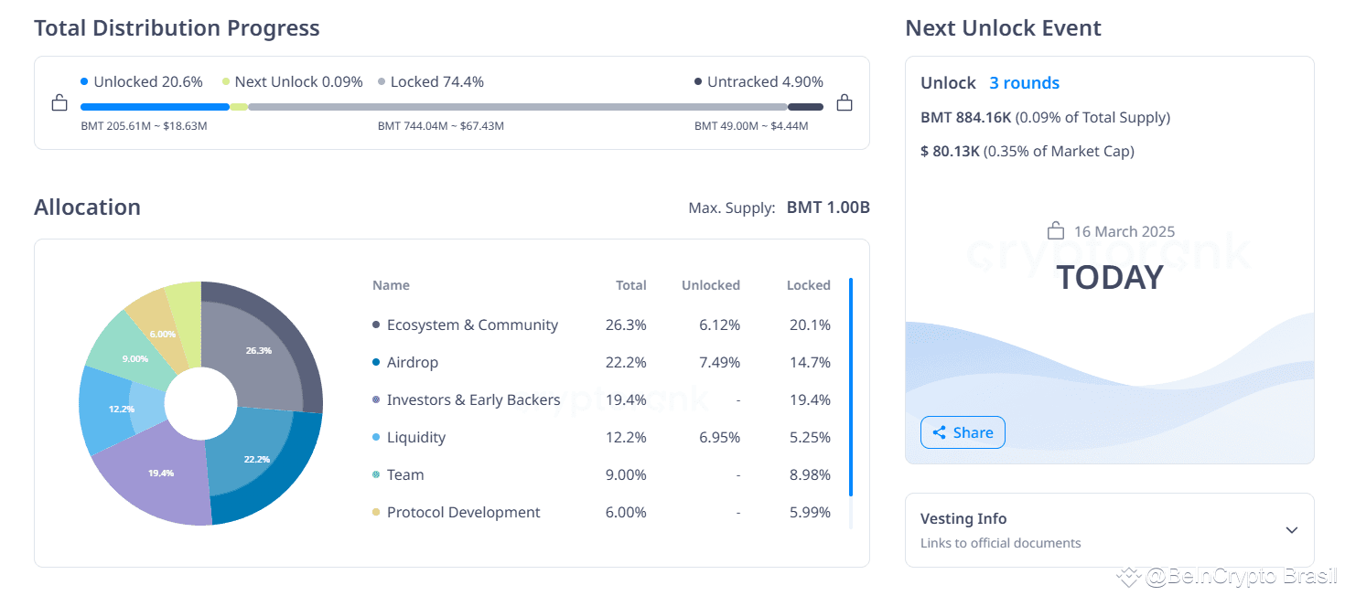
Task: Collapse the Next Unlock Event card chevron
Action: (1291, 530)
